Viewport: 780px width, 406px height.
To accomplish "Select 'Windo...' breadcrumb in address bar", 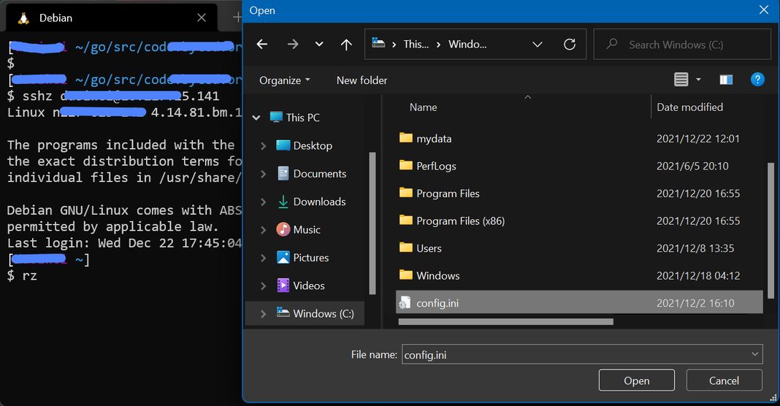I will tap(467, 45).
